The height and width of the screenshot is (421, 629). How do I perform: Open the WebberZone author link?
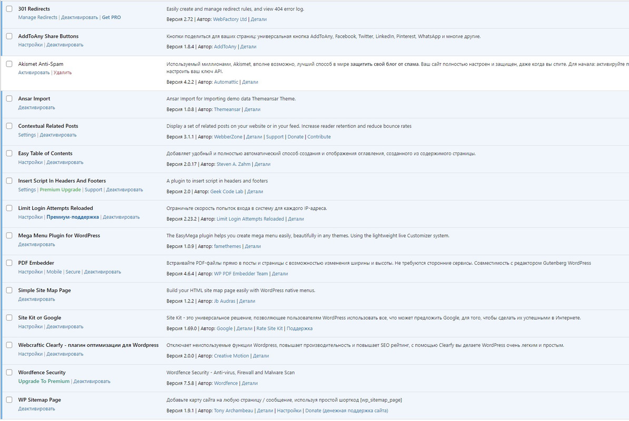[228, 137]
